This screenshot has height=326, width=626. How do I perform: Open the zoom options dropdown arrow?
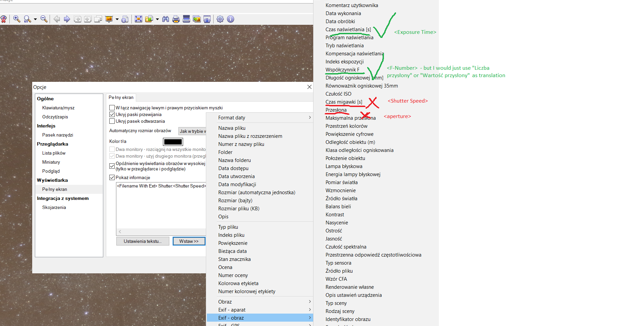[35, 19]
